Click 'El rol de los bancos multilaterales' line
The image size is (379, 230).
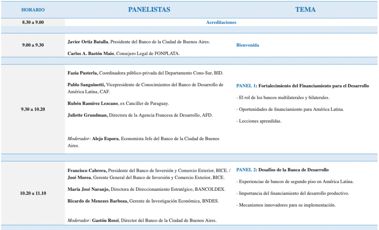tap(283, 98)
